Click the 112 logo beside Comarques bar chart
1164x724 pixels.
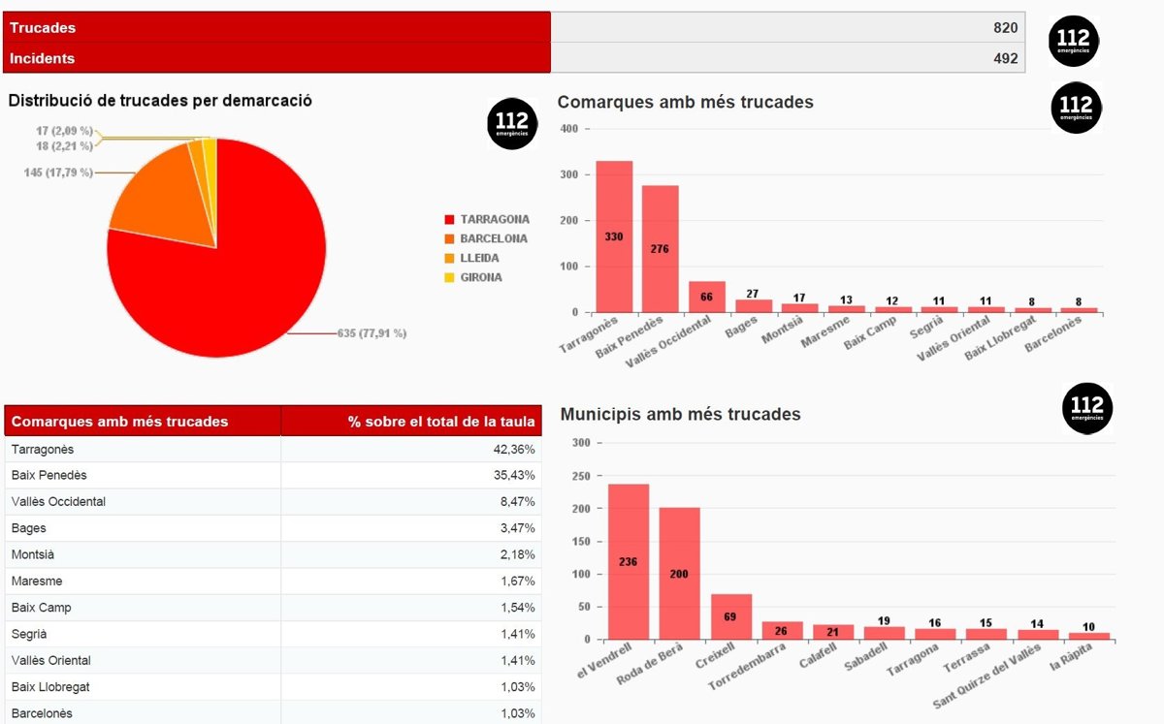[1077, 107]
